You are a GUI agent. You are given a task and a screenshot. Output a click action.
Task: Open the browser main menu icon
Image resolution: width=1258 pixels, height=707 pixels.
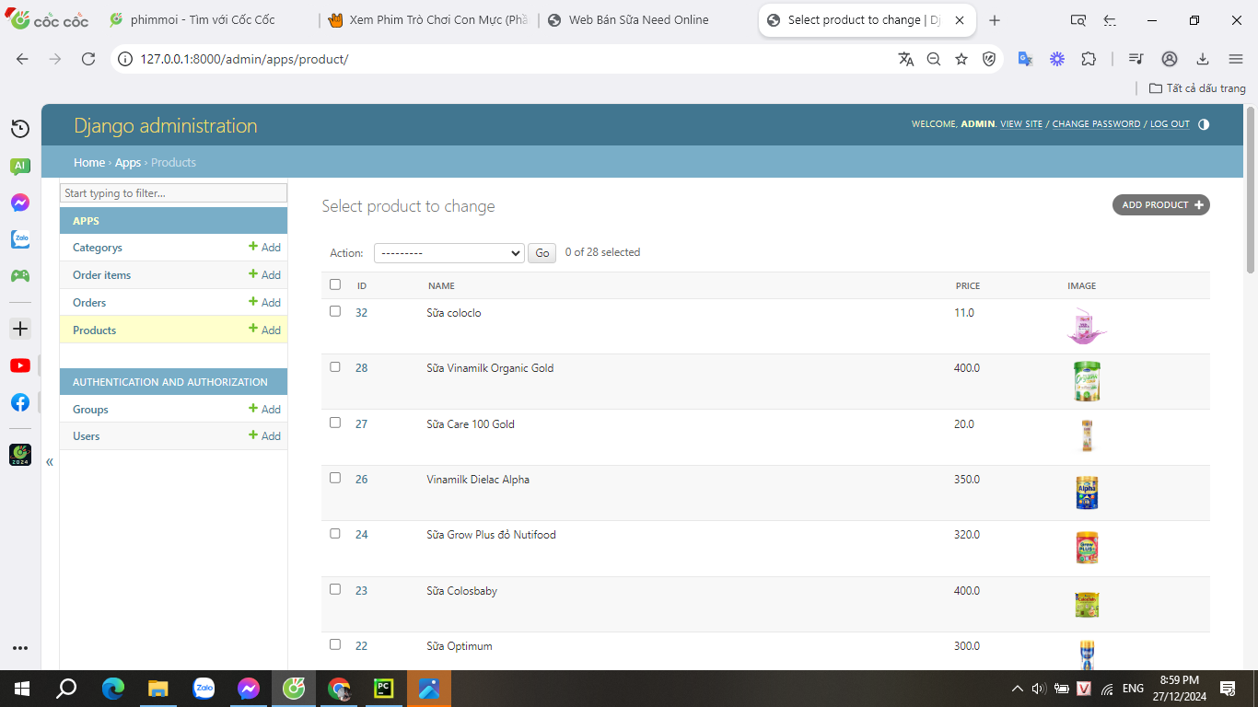tap(1236, 59)
